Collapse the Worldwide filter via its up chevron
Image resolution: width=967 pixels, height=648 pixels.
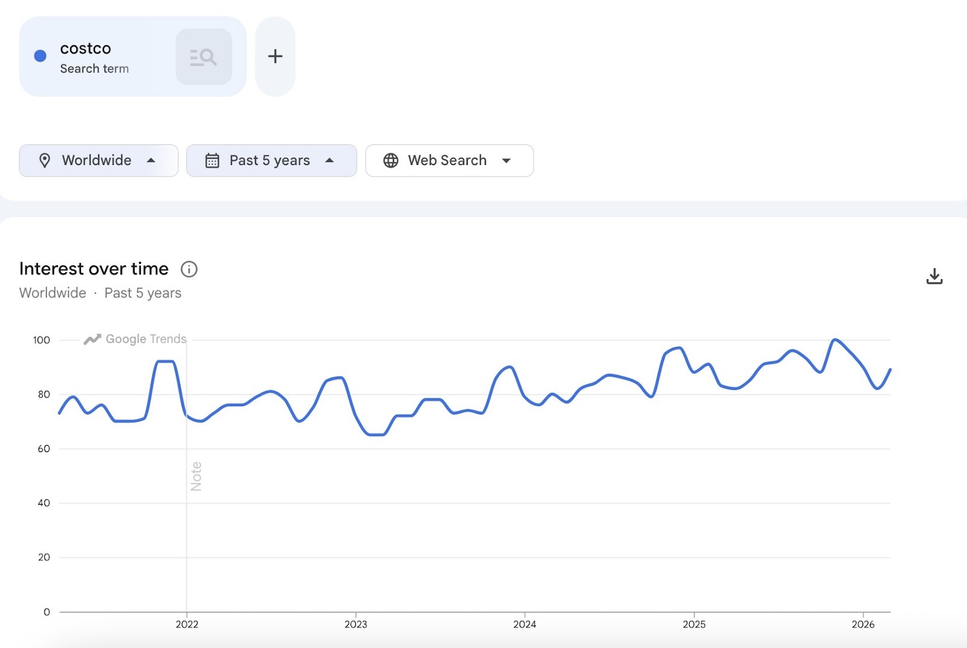click(x=150, y=160)
